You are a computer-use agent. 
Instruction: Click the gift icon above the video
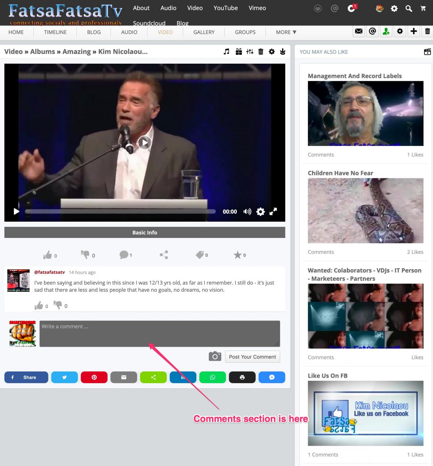click(239, 51)
